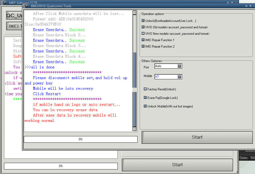This screenshot has width=255, height=174.
Task: Click 'if mobile hand on logo' line
Action: point(77,105)
